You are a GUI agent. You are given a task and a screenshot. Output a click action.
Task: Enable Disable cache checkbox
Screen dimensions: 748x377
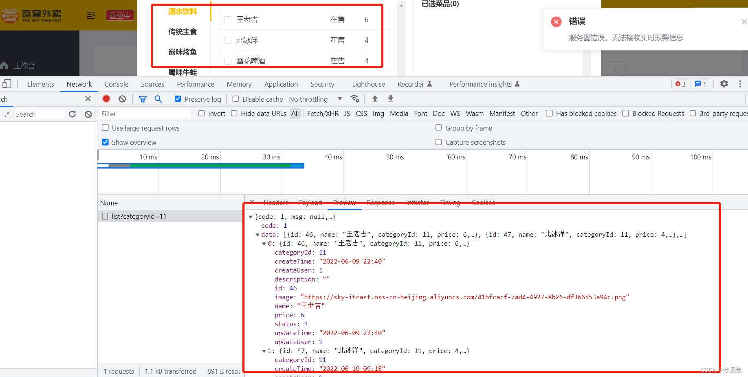(x=235, y=99)
